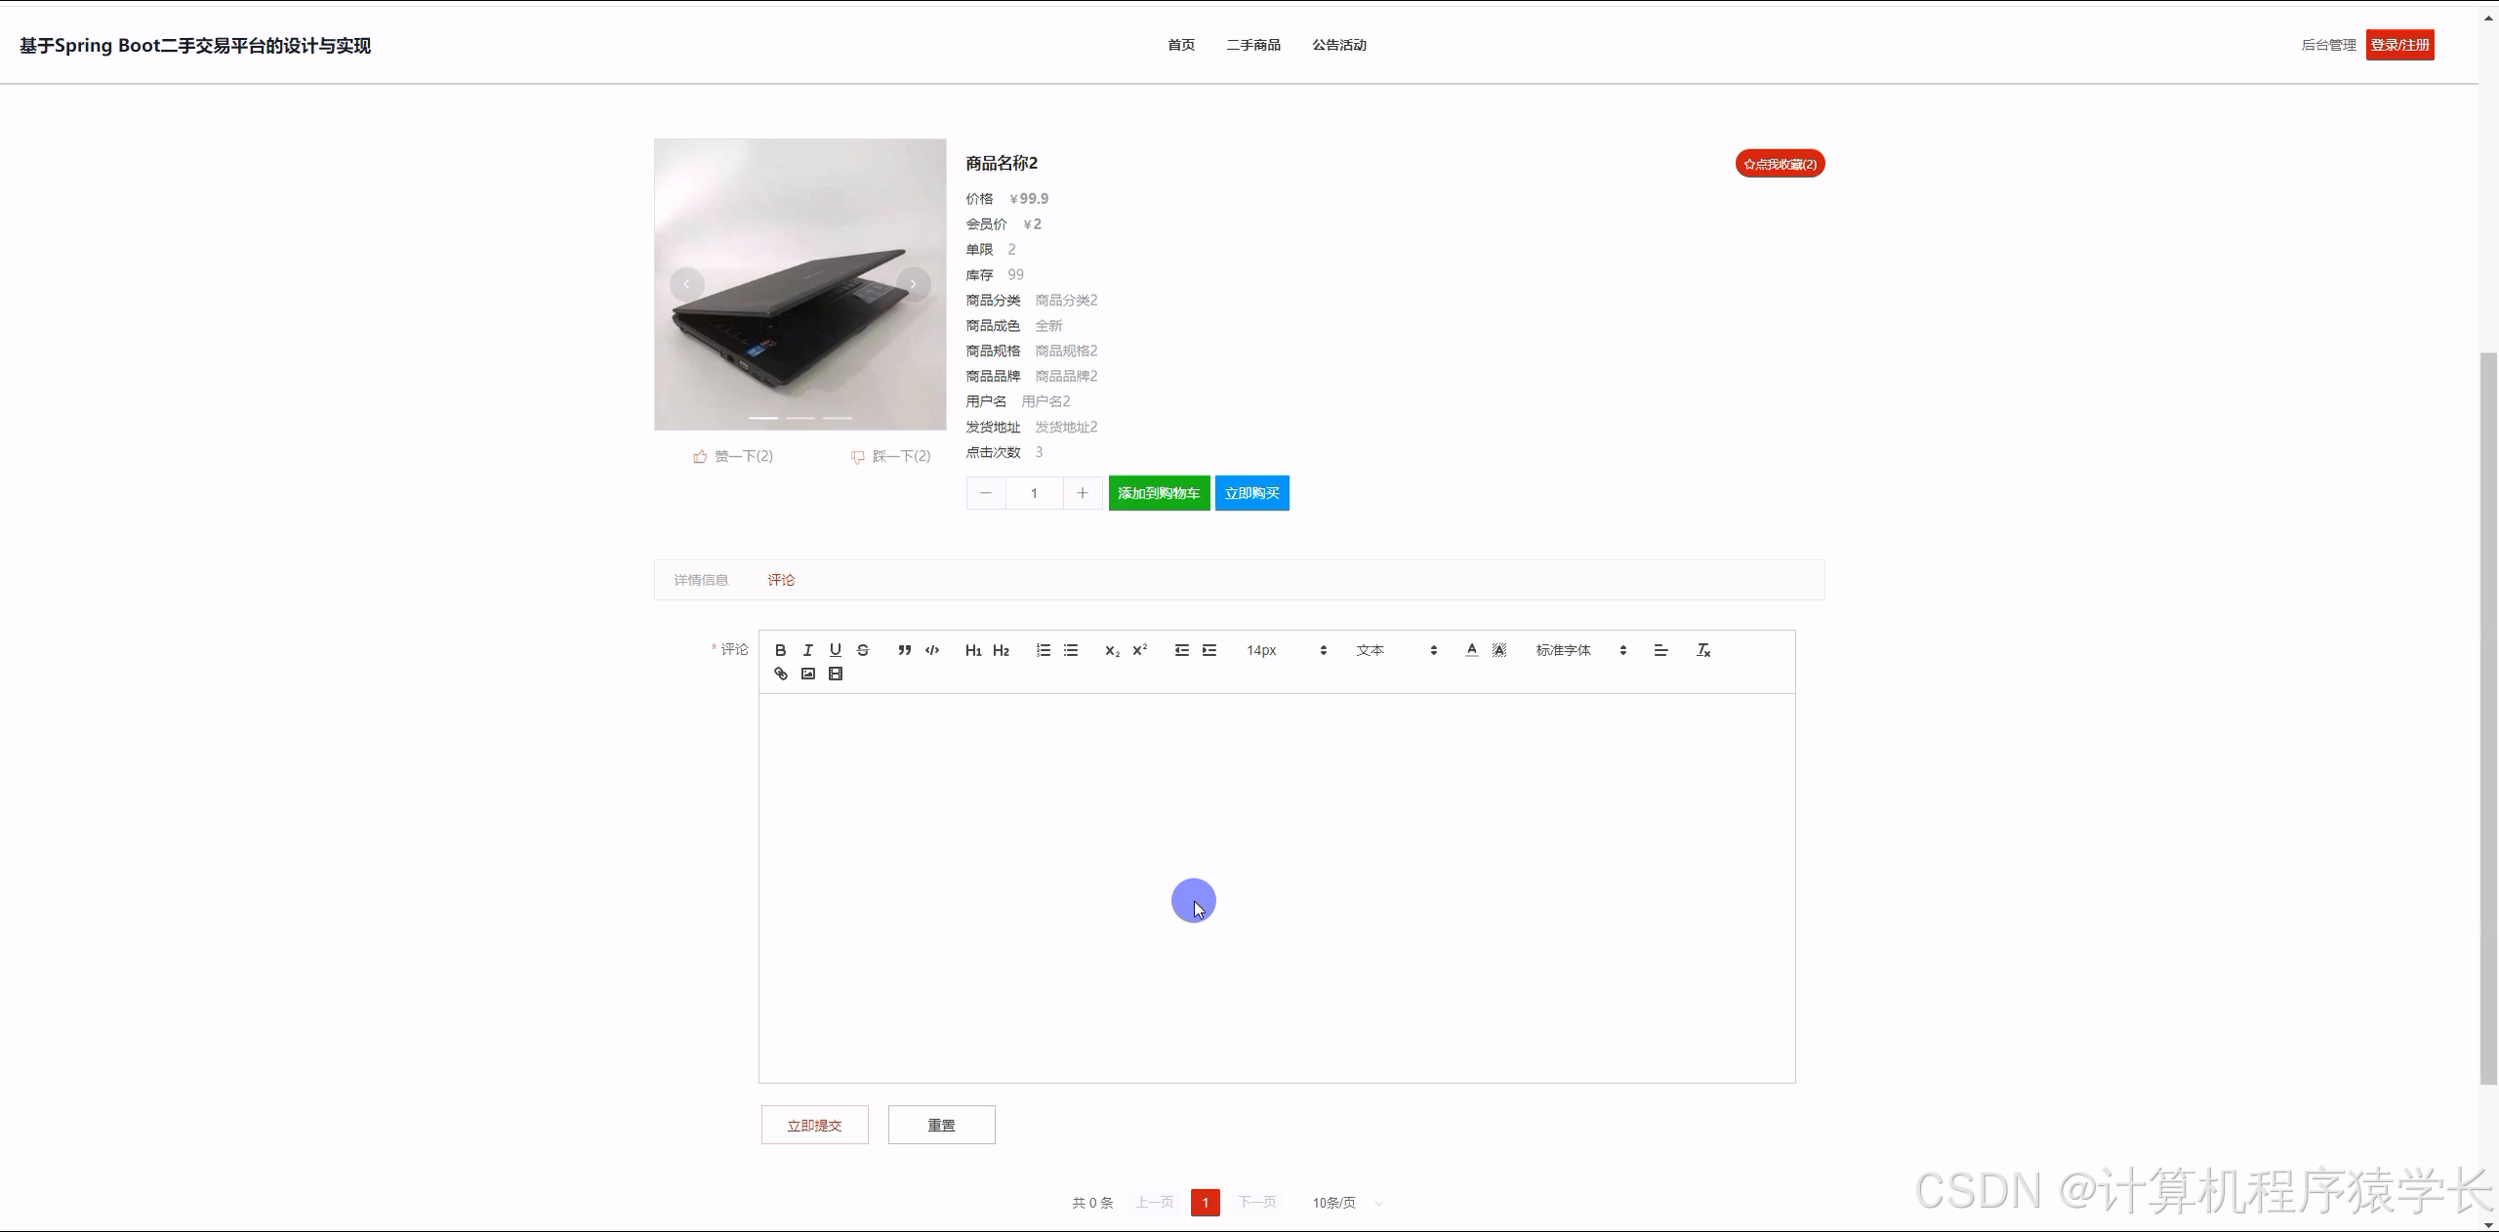The width and height of the screenshot is (2499, 1232).
Task: Open the 二手商品 menu item
Action: point(1252,44)
